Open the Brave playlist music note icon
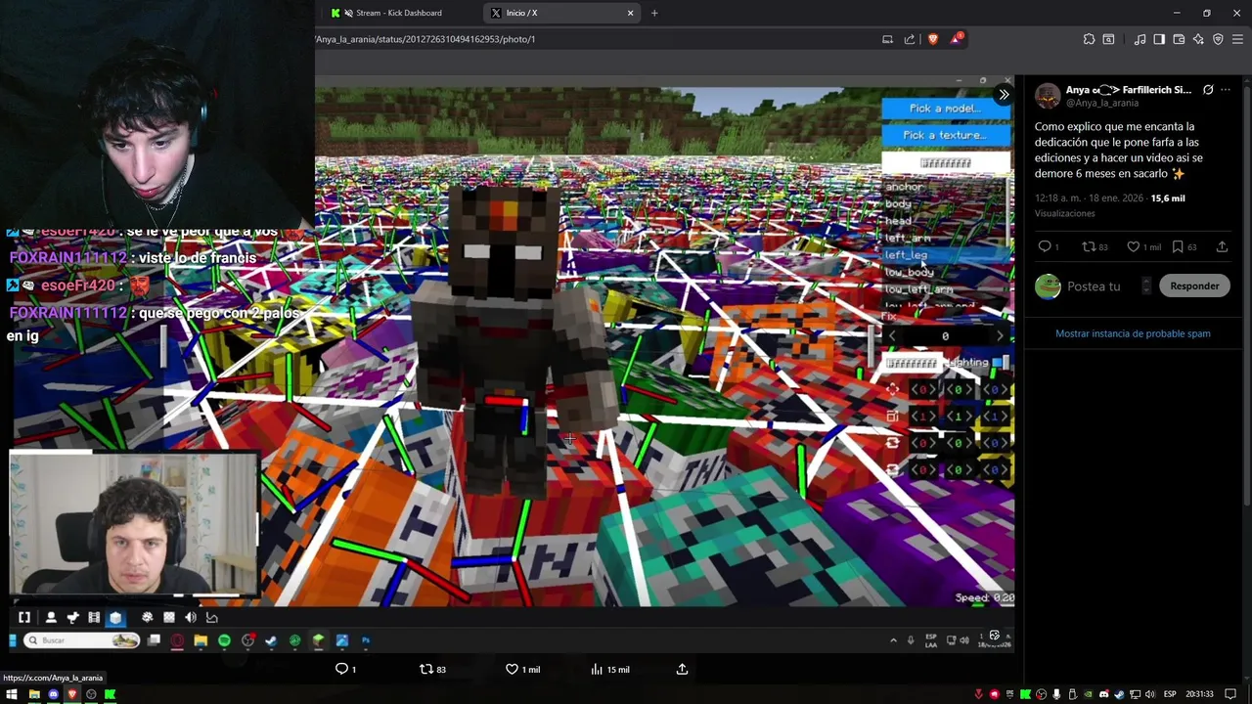 coord(1140,39)
